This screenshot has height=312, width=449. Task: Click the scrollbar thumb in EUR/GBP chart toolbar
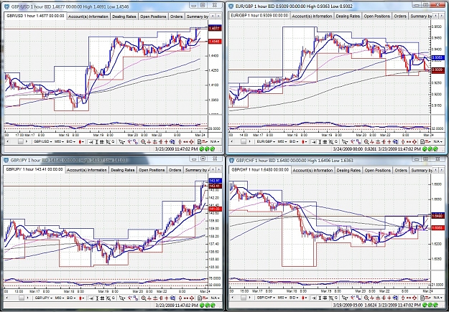click(244, 141)
